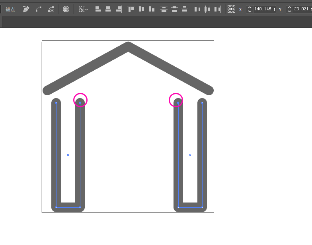Open the isolate selected object dropdown
The width and height of the screenshot is (312, 245).
click(x=83, y=9)
